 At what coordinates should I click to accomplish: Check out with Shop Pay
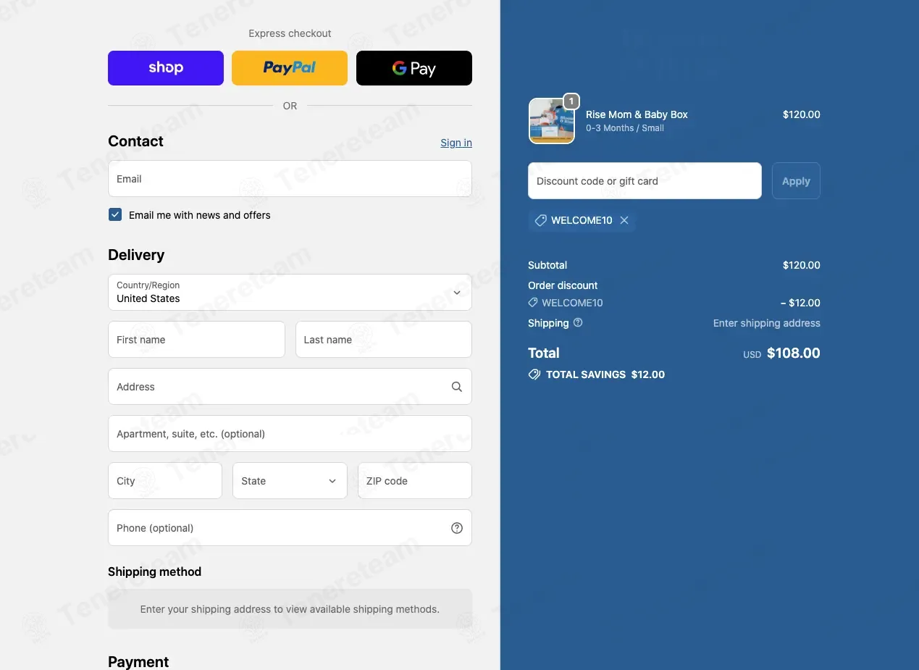166,68
